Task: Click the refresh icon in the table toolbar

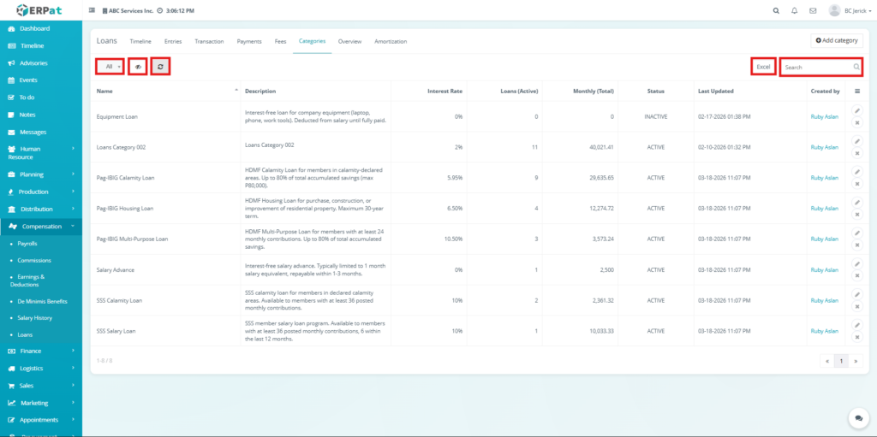Action: pyautogui.click(x=160, y=66)
